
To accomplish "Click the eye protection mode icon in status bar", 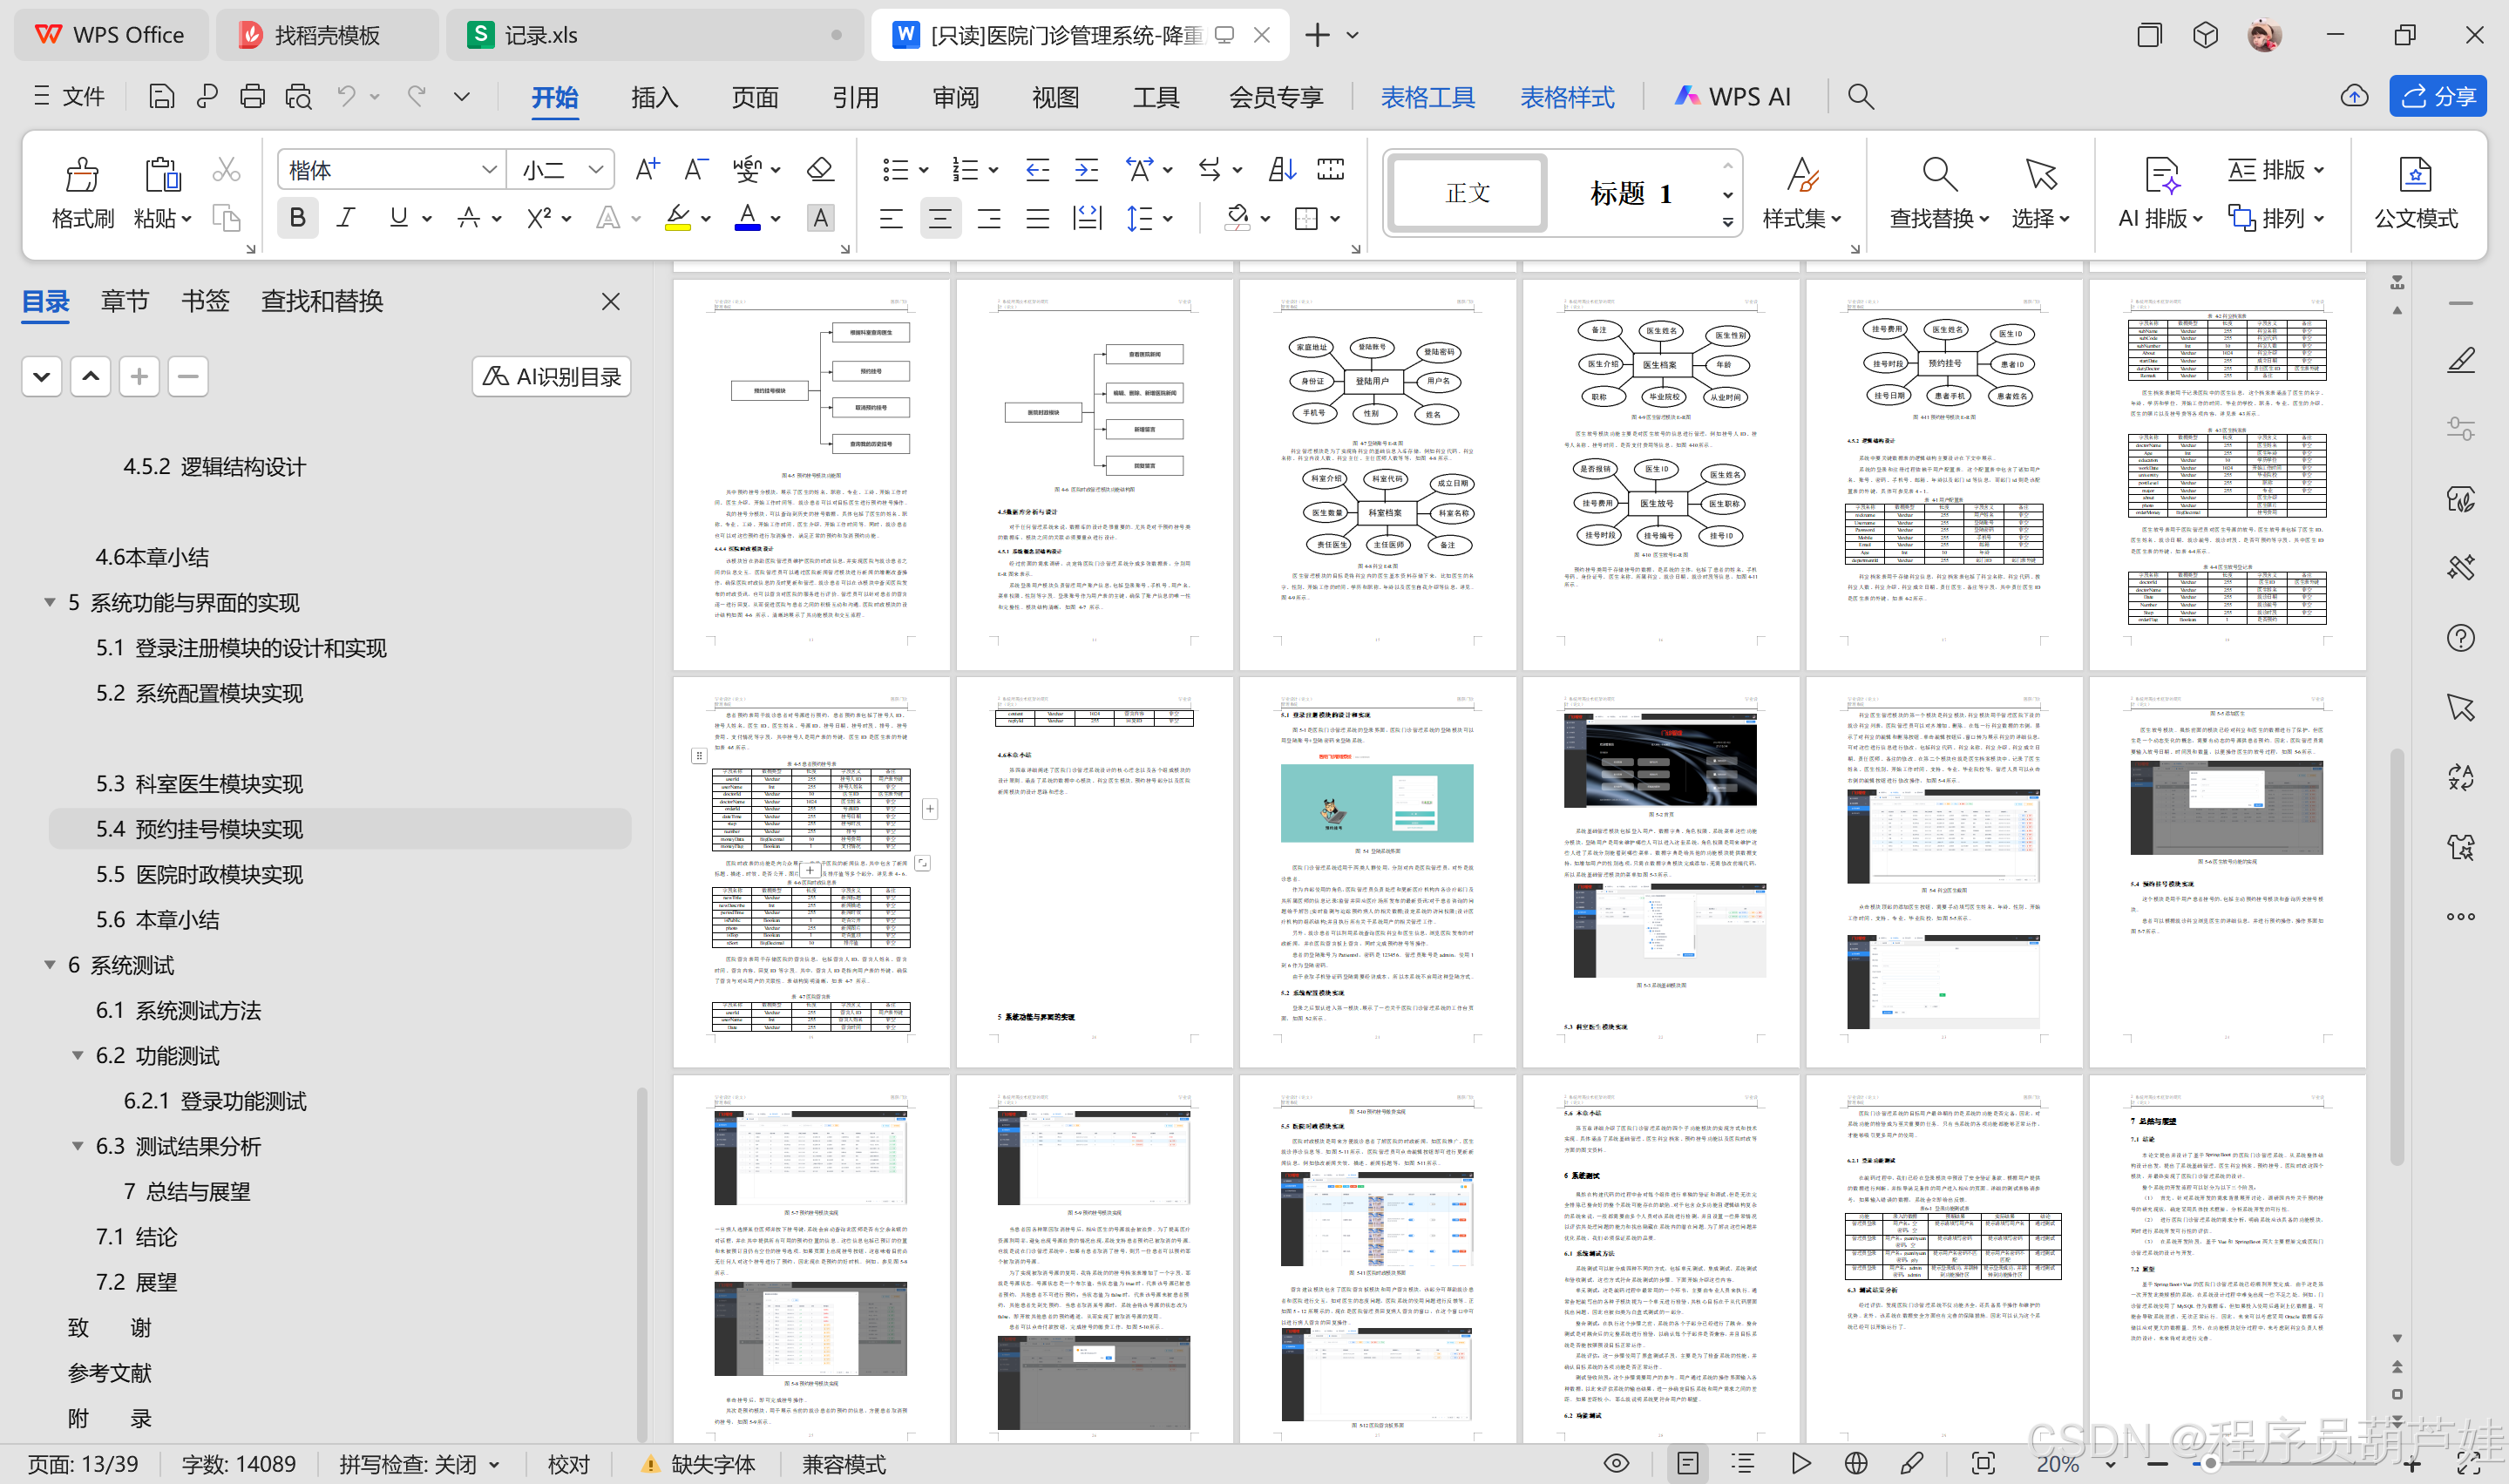I will [1616, 1464].
